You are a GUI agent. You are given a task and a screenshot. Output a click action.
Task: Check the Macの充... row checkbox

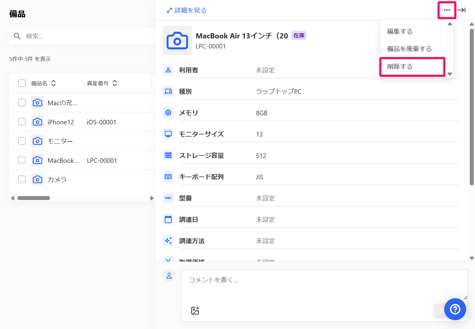pos(22,102)
